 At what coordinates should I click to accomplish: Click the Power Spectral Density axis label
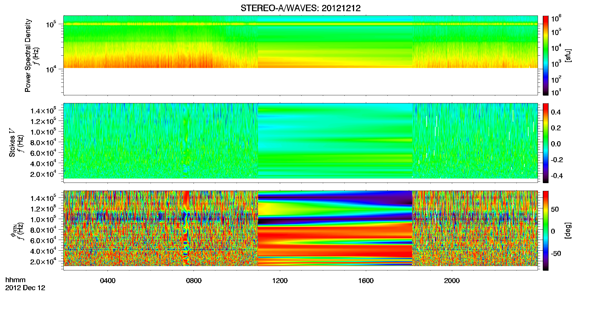[x=28, y=55]
